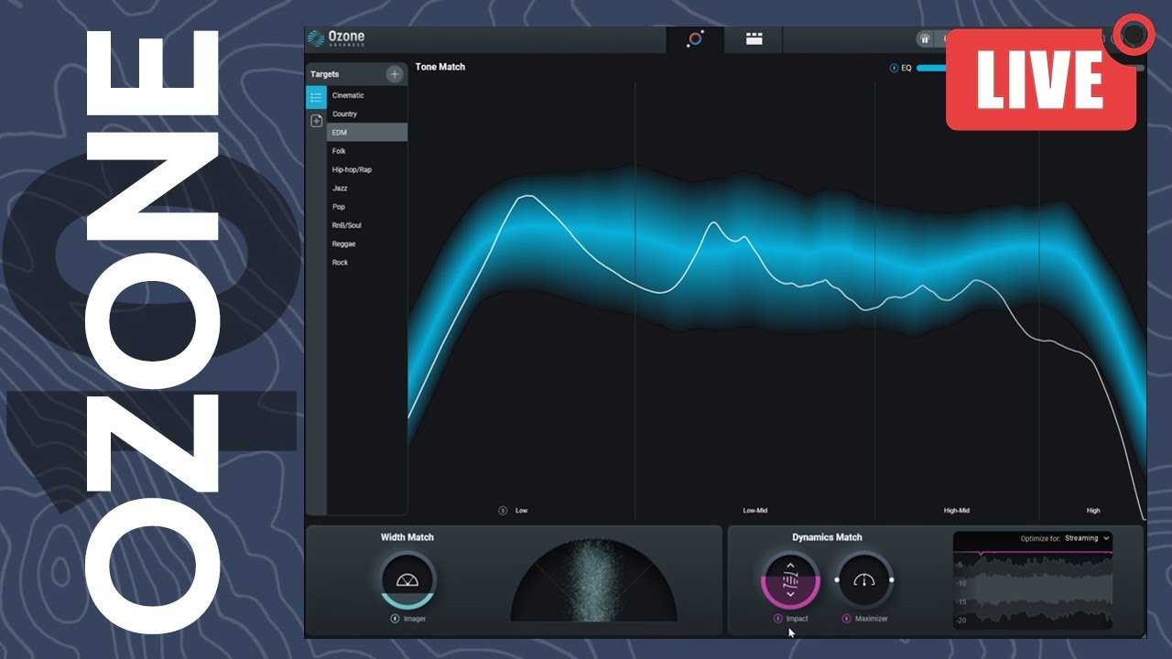The image size is (1172, 659).
Task: Select the Country target
Action: [x=367, y=113]
